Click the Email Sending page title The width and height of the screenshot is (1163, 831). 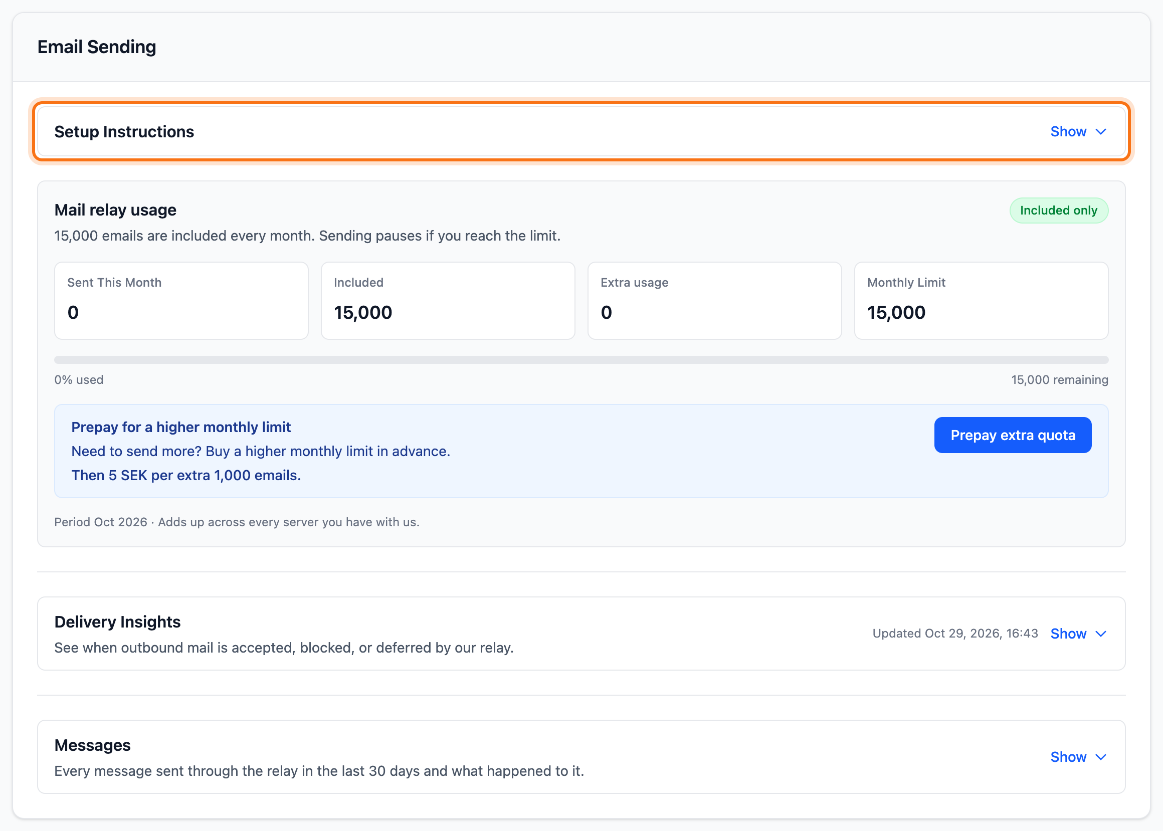tap(97, 47)
